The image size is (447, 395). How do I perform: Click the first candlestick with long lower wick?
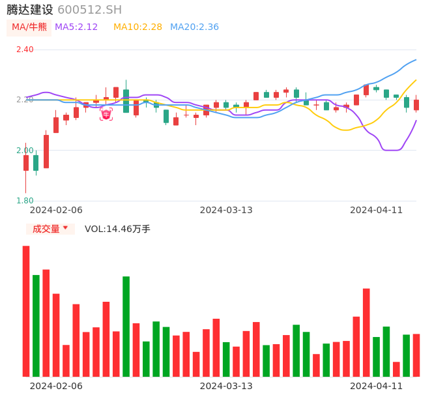26,163
